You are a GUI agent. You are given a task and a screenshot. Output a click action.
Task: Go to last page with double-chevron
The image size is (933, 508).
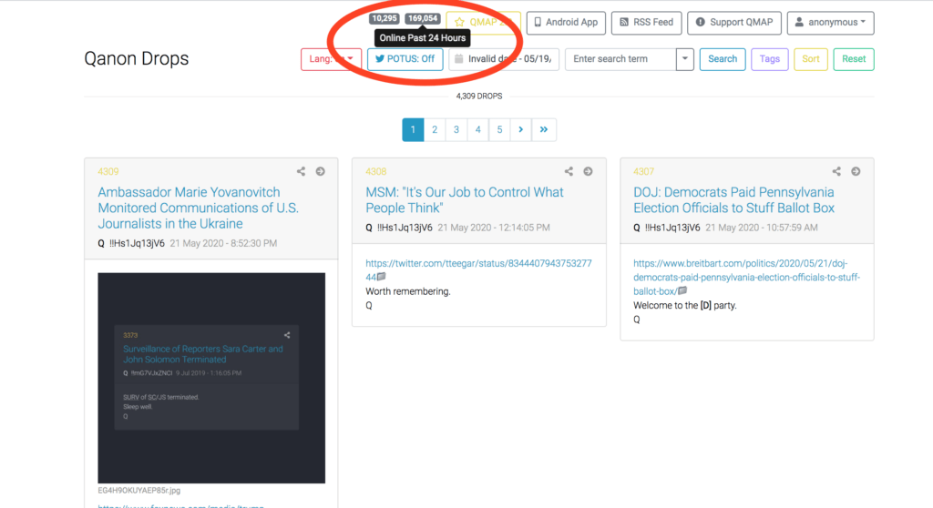(x=544, y=130)
